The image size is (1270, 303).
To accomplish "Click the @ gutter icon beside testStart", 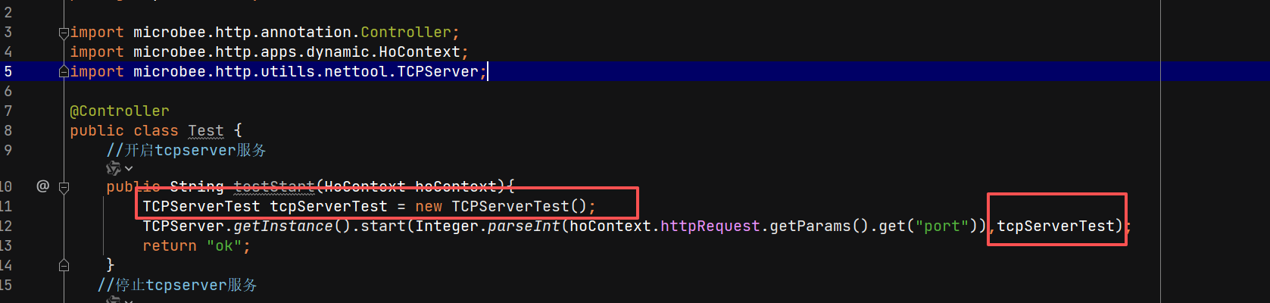I will pos(42,186).
